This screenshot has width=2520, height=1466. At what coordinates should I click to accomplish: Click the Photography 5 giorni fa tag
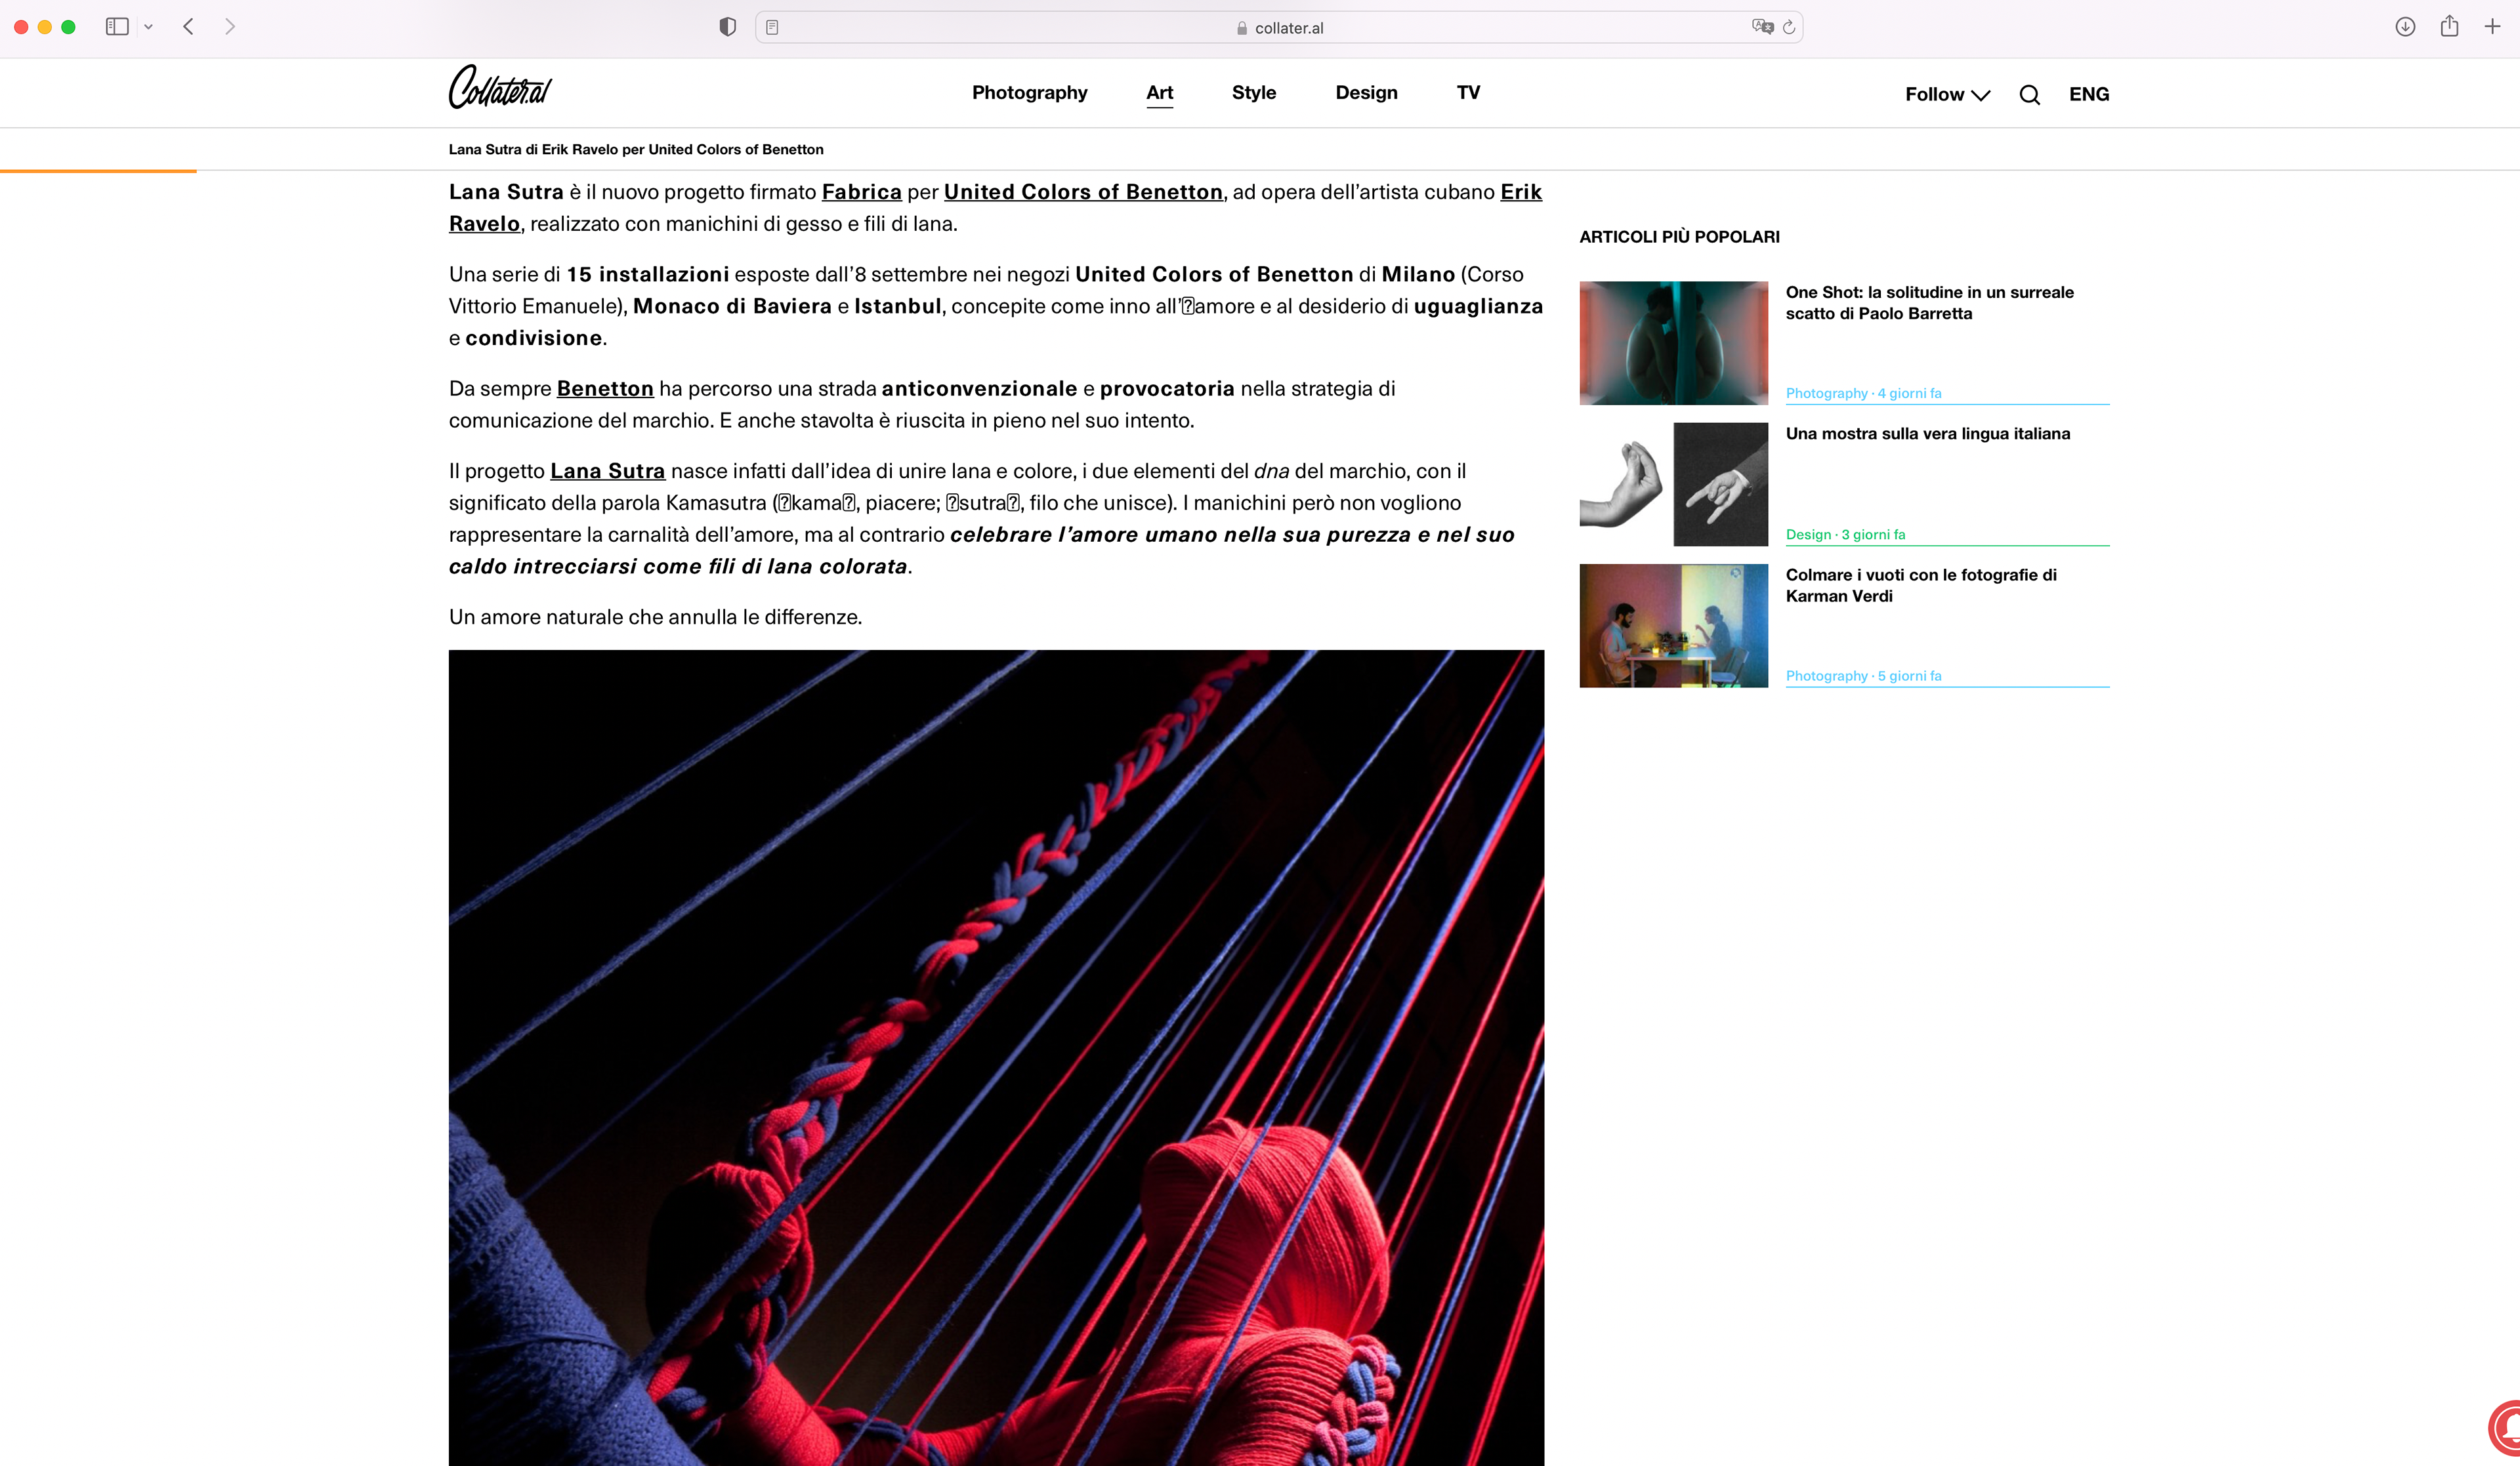1863,676
